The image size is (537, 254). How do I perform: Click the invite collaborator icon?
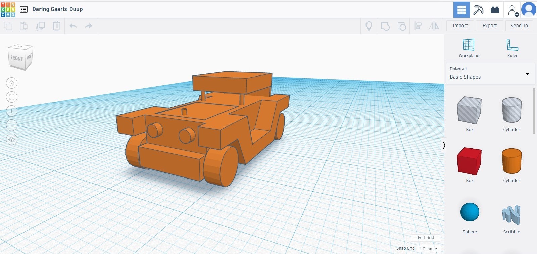(x=513, y=10)
